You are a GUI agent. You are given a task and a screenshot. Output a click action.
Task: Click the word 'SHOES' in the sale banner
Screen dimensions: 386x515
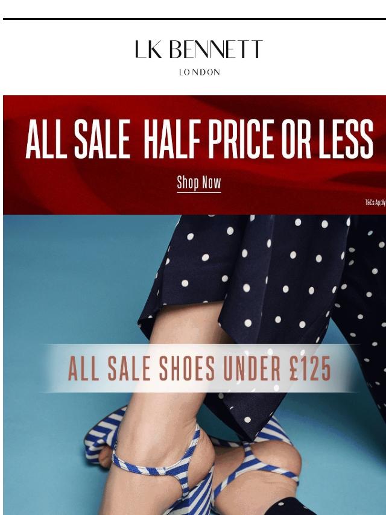click(187, 368)
